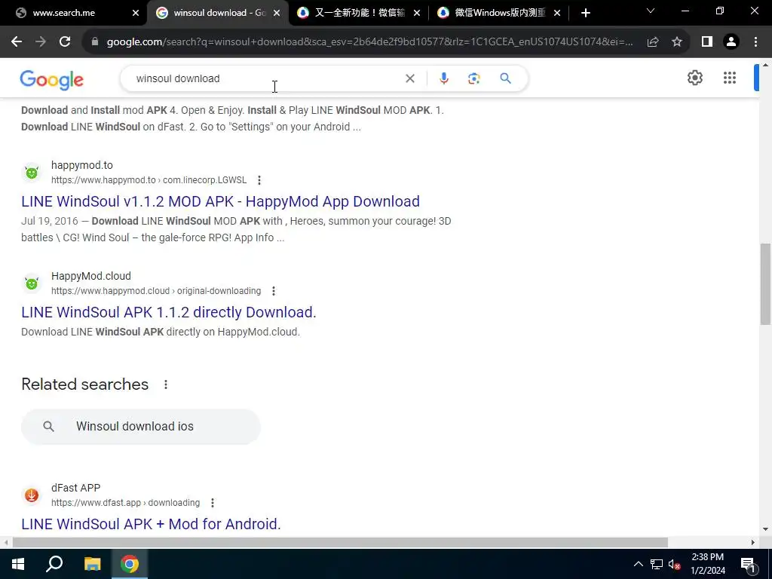The image size is (772, 579).
Task: Click the lock site info icon
Action: (95, 42)
